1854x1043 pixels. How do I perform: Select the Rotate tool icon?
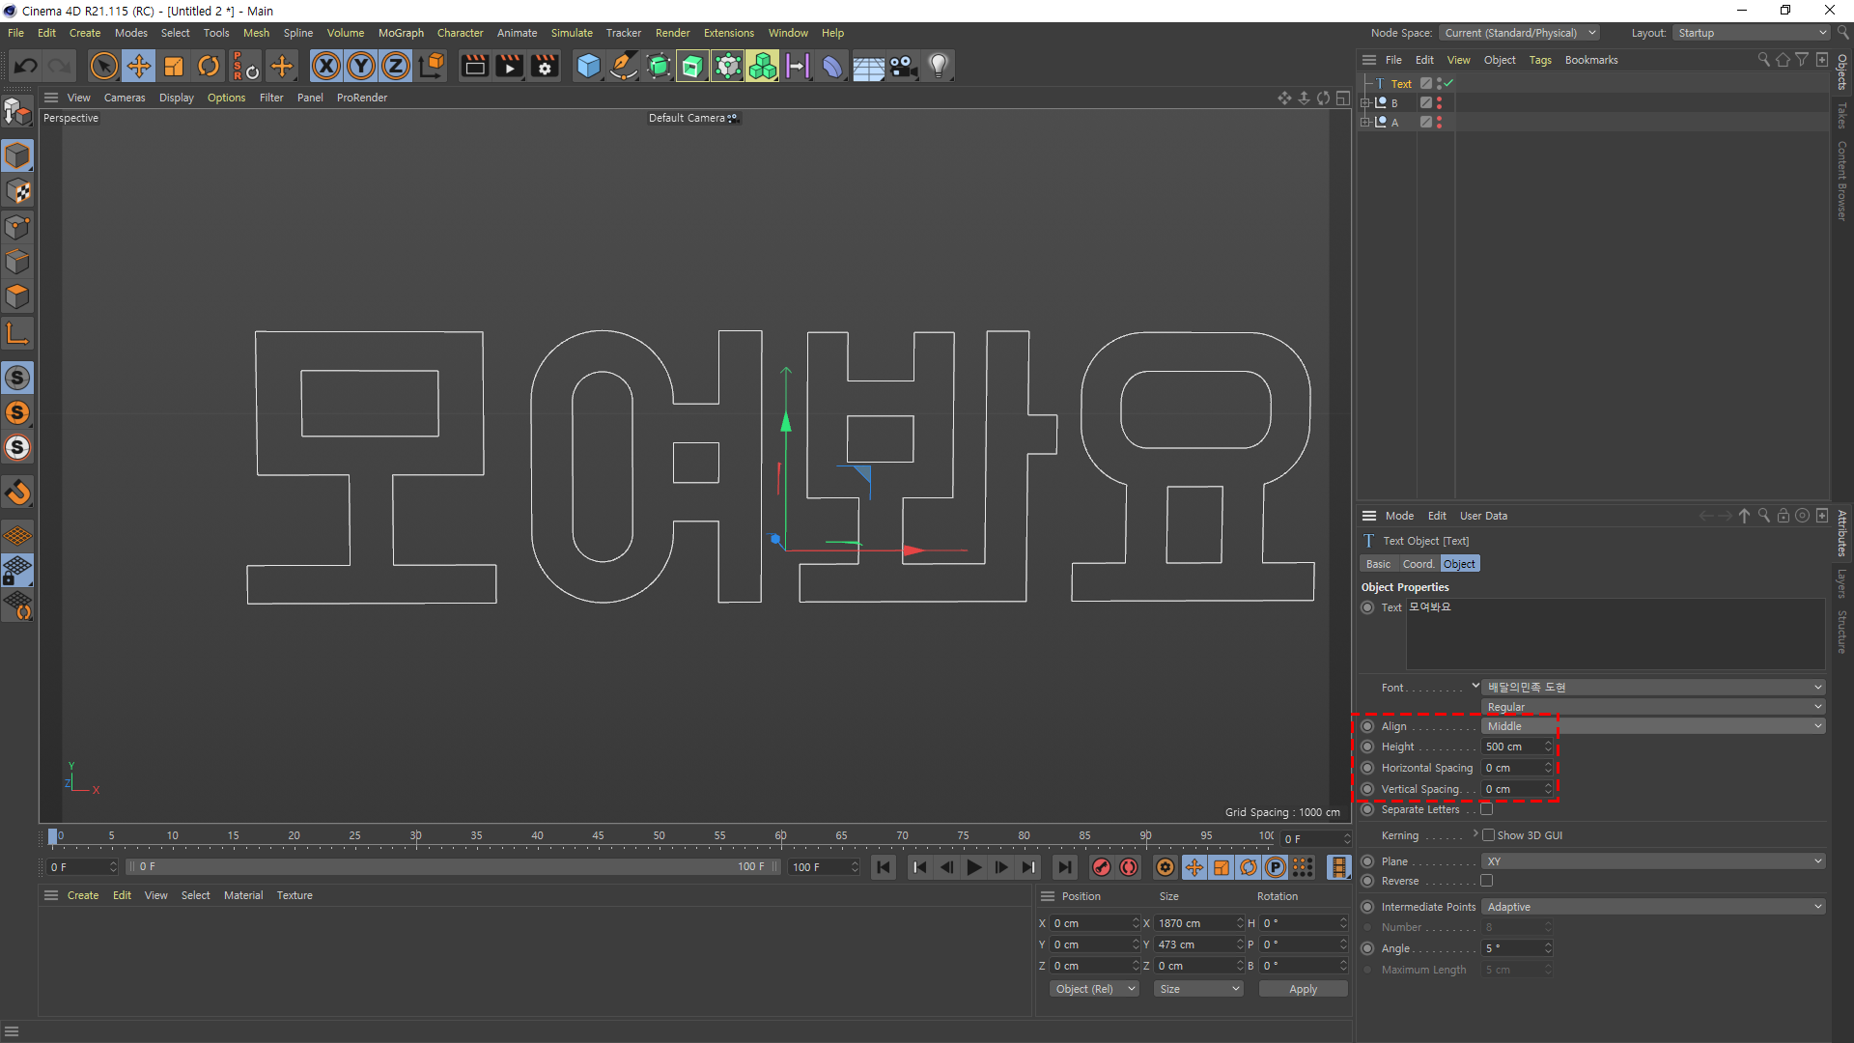click(209, 66)
